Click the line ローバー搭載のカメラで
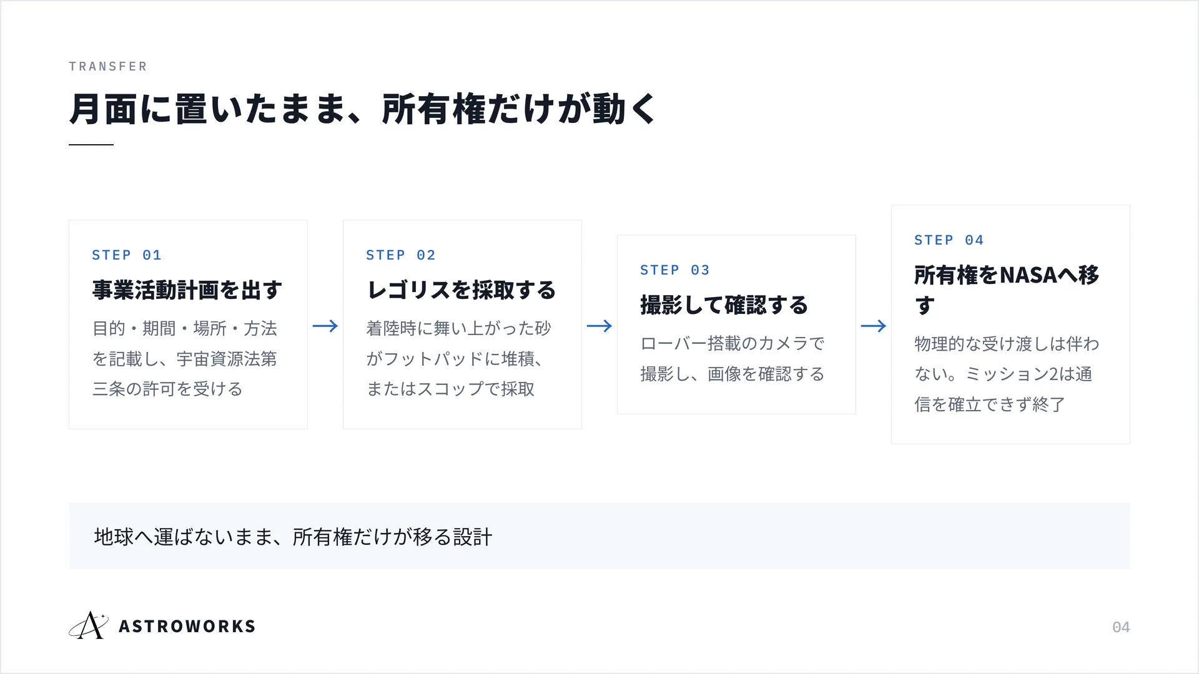Viewport: 1199px width, 674px height. 733,343
